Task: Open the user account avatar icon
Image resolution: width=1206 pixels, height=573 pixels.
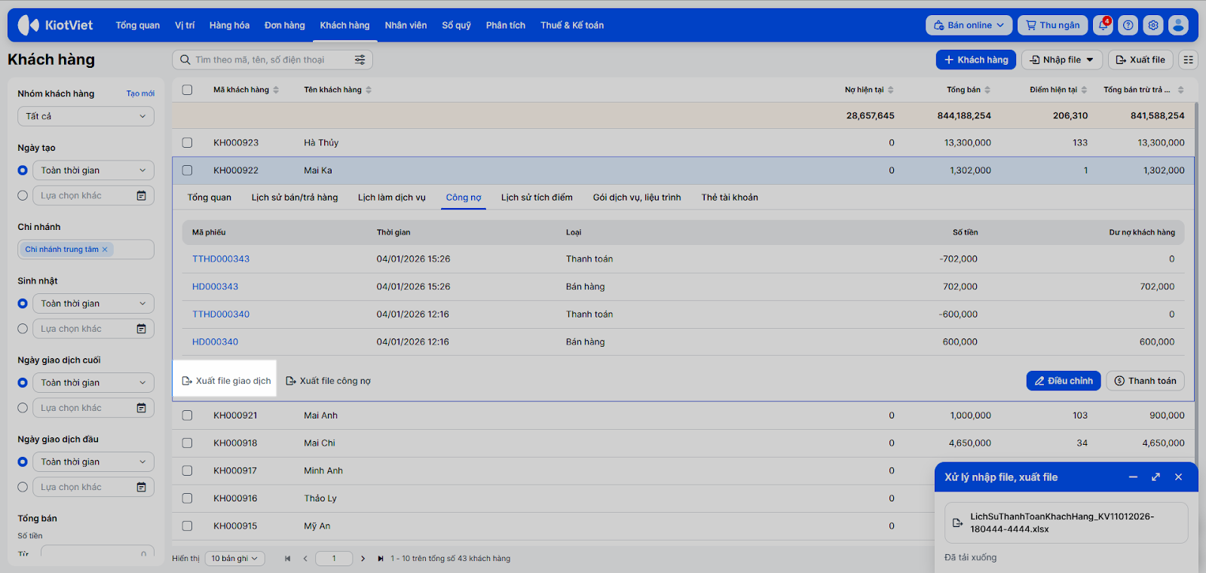Action: click(1177, 26)
